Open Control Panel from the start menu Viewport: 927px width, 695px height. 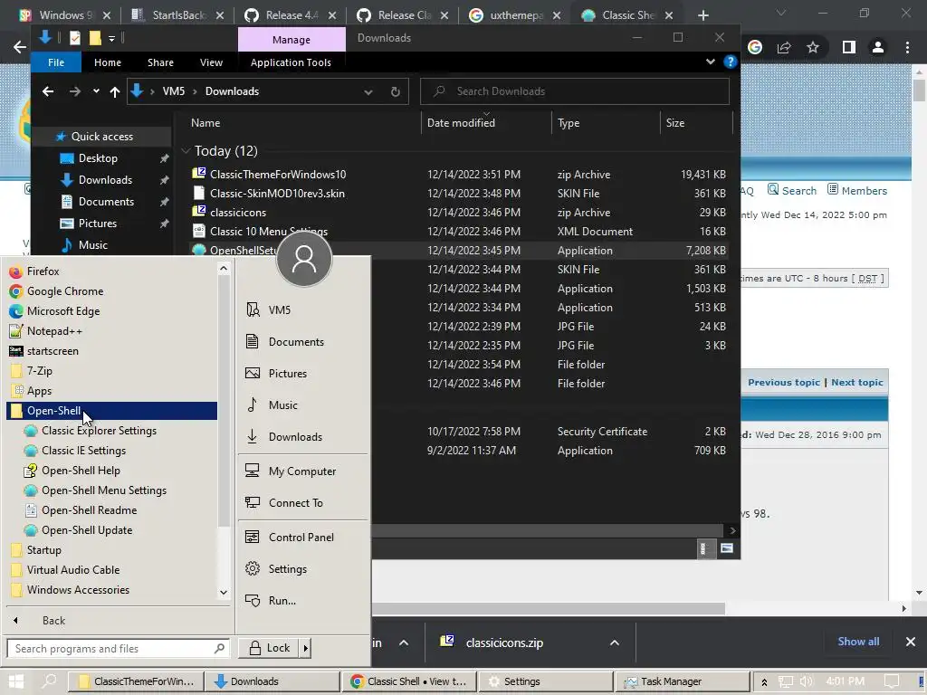[302, 538]
